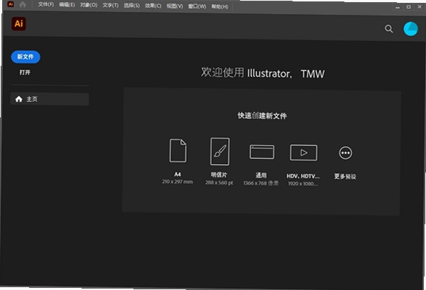Select the A4 document preset icon
The image size is (426, 290).
click(x=178, y=151)
